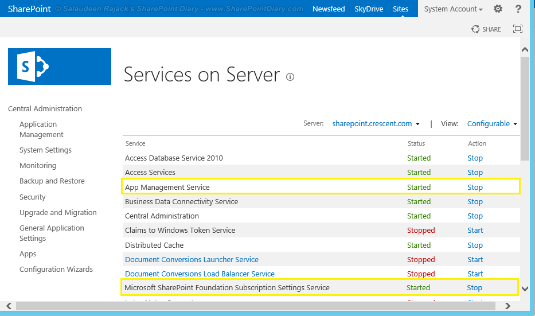
Task: Stop Central Administration service
Action: (475, 216)
